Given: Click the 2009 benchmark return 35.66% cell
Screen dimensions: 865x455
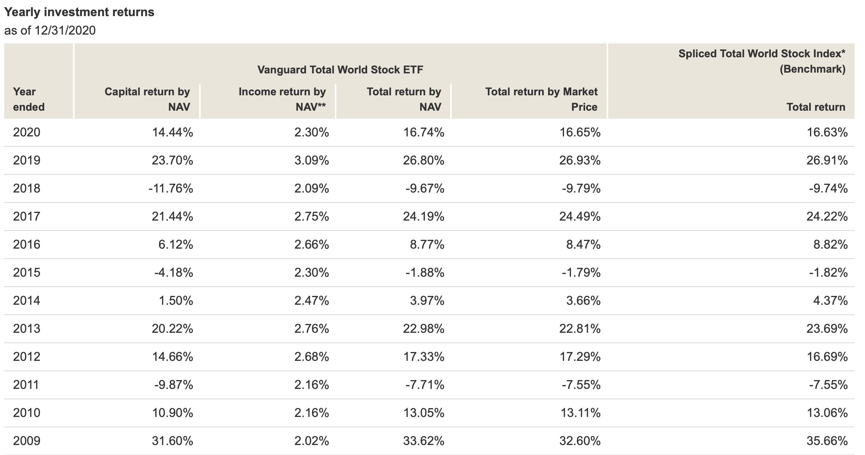Looking at the screenshot, I should 827,441.
